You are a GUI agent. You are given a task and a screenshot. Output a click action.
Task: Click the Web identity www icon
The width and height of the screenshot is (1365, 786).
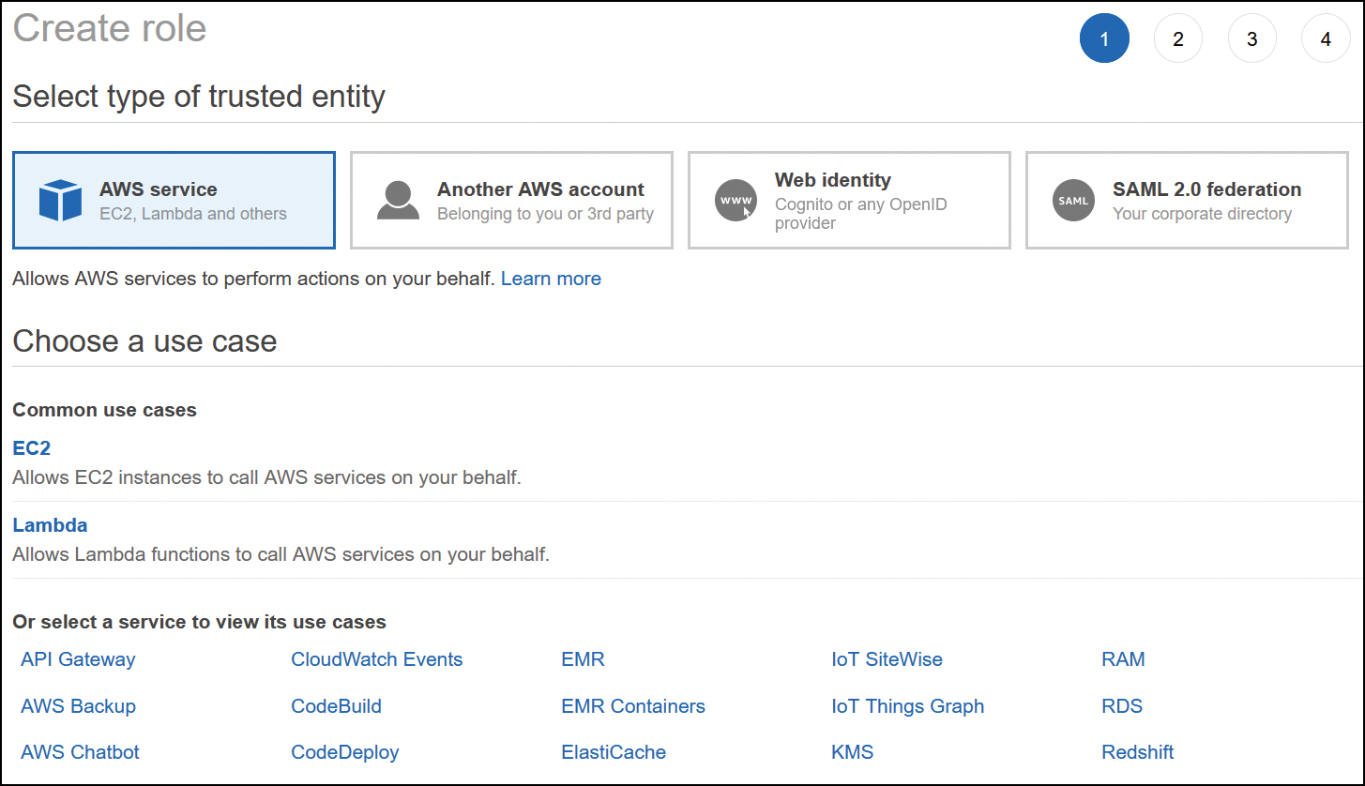(736, 201)
